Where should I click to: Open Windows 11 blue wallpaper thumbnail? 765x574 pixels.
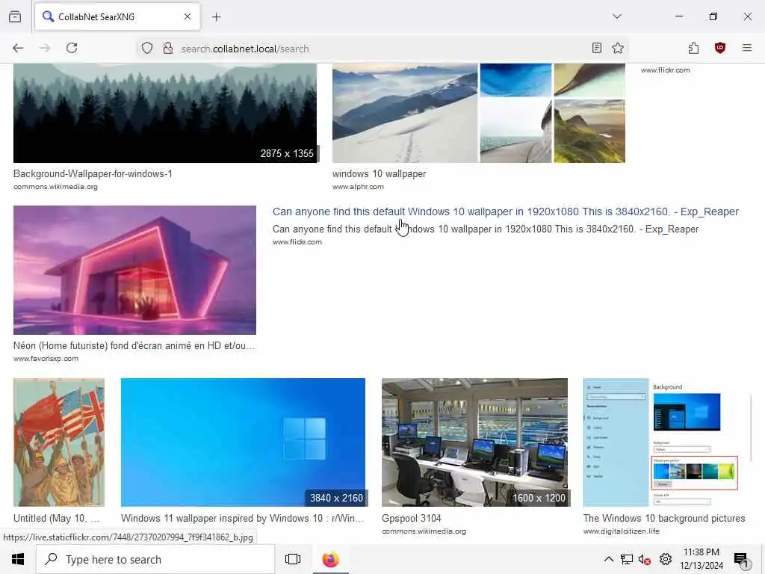(x=243, y=442)
